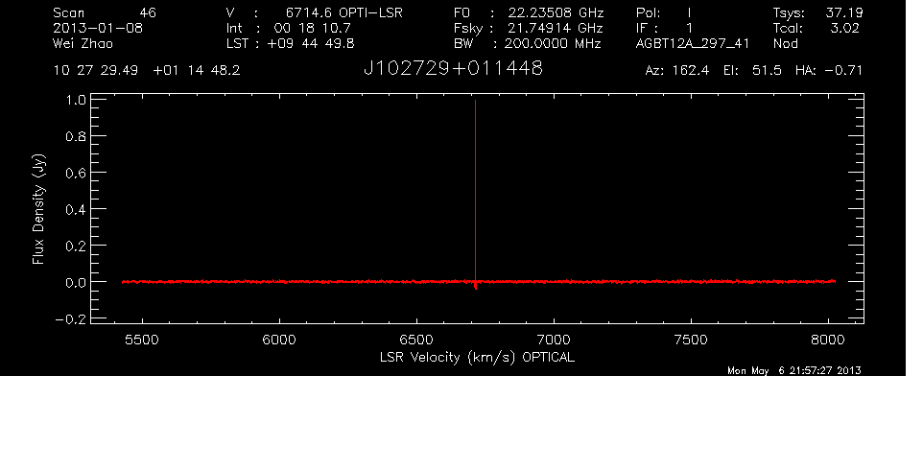
Task: Click the timestamp Mon May 6 21:57:27 2013
Action: pos(794,370)
